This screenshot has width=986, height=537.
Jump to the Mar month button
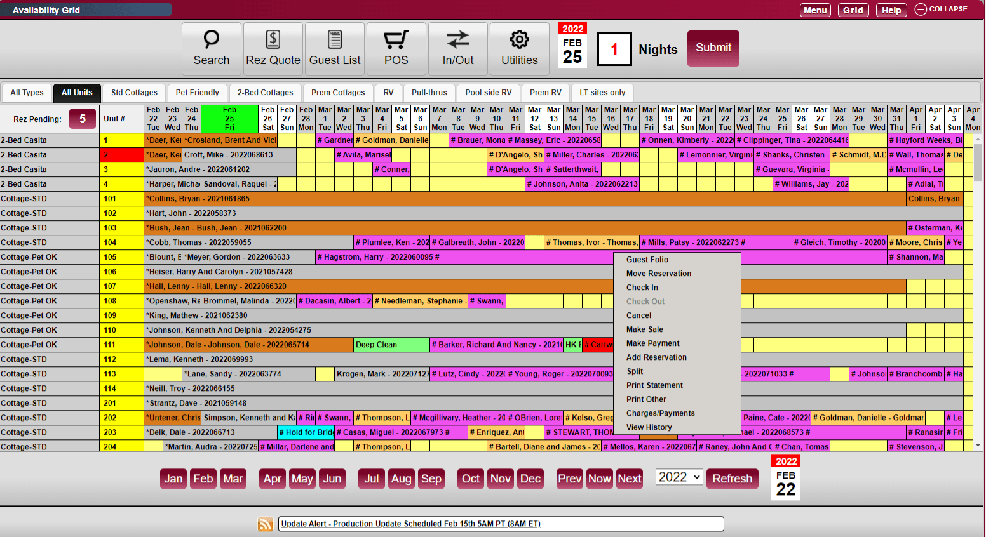233,479
